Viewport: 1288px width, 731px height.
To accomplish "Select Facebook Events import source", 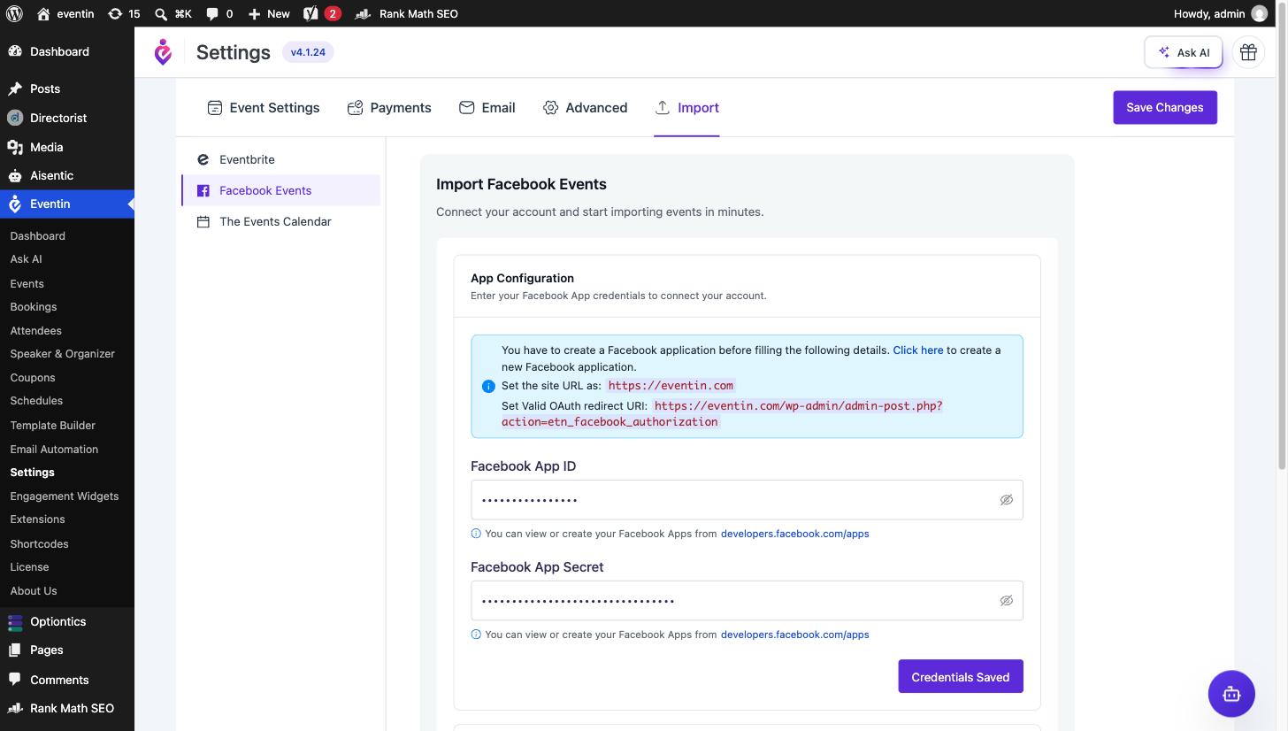I will (281, 190).
